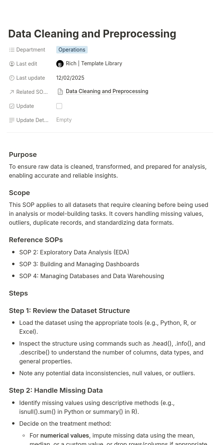Click the Reference SOPs heading
222x445 pixels.
tap(36, 240)
